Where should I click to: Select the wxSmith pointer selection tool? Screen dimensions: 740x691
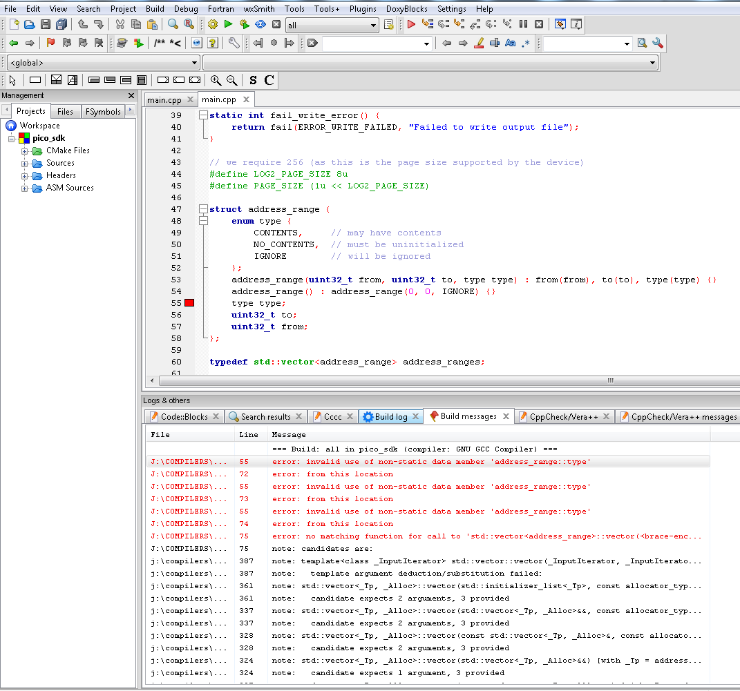(12, 80)
